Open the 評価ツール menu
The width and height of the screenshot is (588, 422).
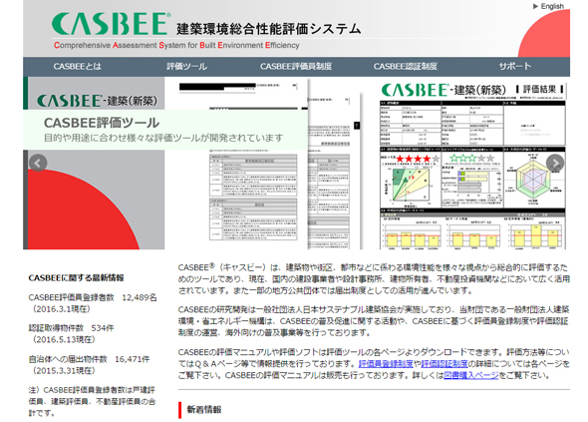click(x=186, y=67)
